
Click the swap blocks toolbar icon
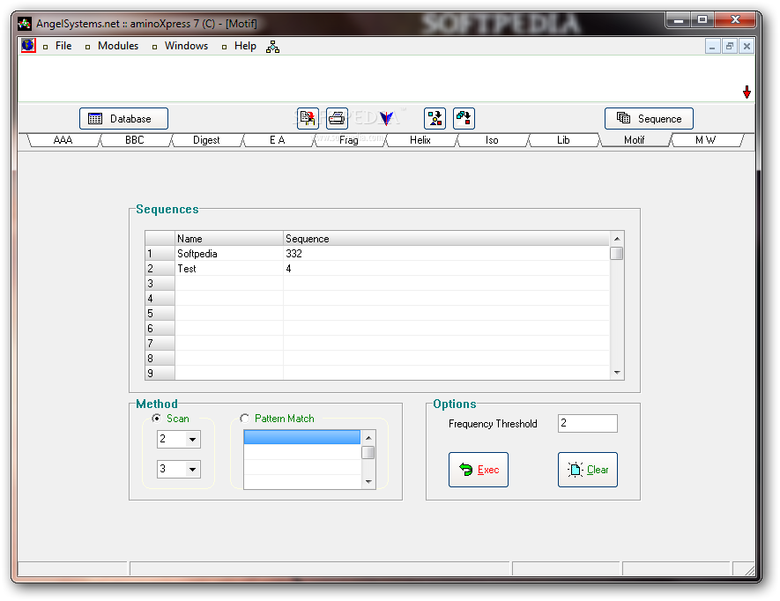pyautogui.click(x=464, y=118)
